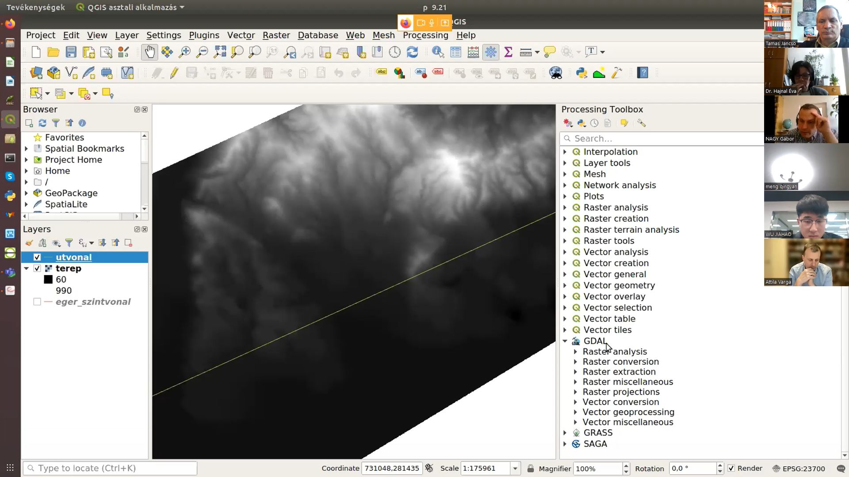Screen dimensions: 849x477
Task: Open the Processing menu
Action: pyautogui.click(x=425, y=35)
